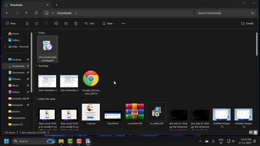Close the Downloads tab

(48, 5)
